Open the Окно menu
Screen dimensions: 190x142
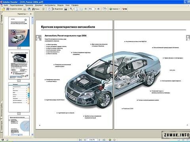click(67, 5)
